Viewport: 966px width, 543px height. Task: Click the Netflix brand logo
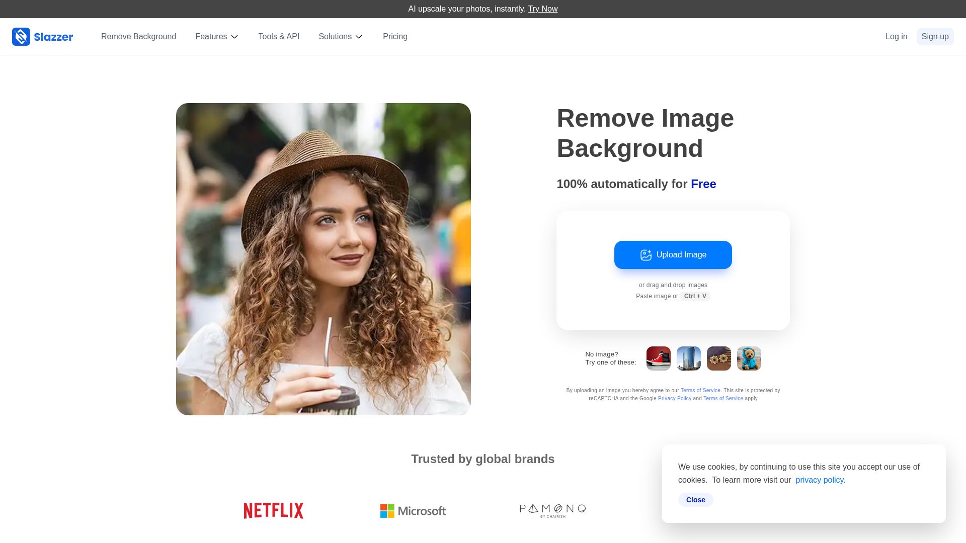point(273,511)
